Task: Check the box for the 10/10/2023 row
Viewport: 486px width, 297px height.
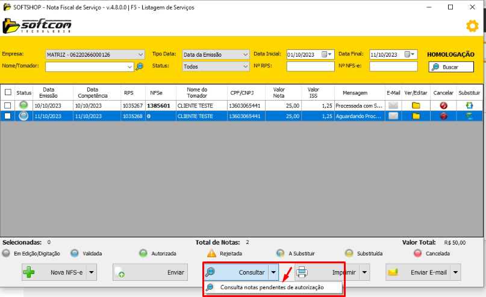Action: pyautogui.click(x=8, y=105)
